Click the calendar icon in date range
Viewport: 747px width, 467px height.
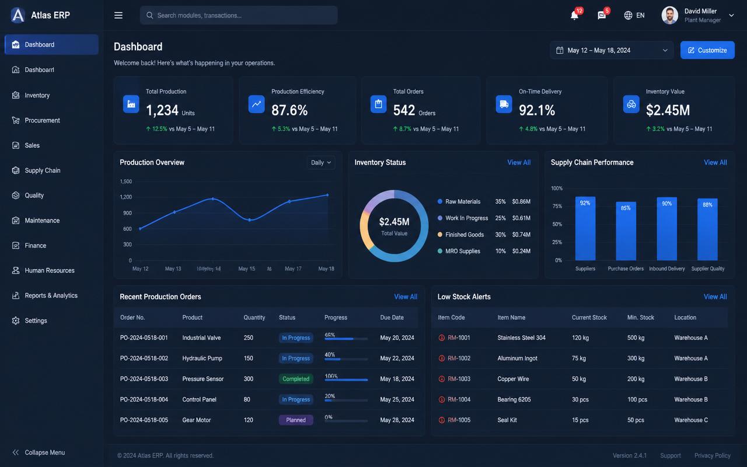click(x=560, y=50)
